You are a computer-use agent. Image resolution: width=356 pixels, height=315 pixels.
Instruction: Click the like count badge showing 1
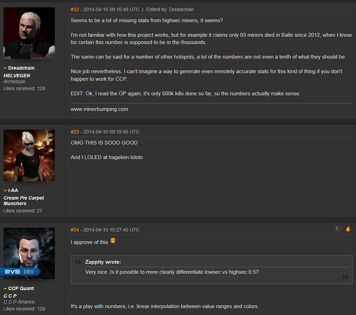coord(337,229)
